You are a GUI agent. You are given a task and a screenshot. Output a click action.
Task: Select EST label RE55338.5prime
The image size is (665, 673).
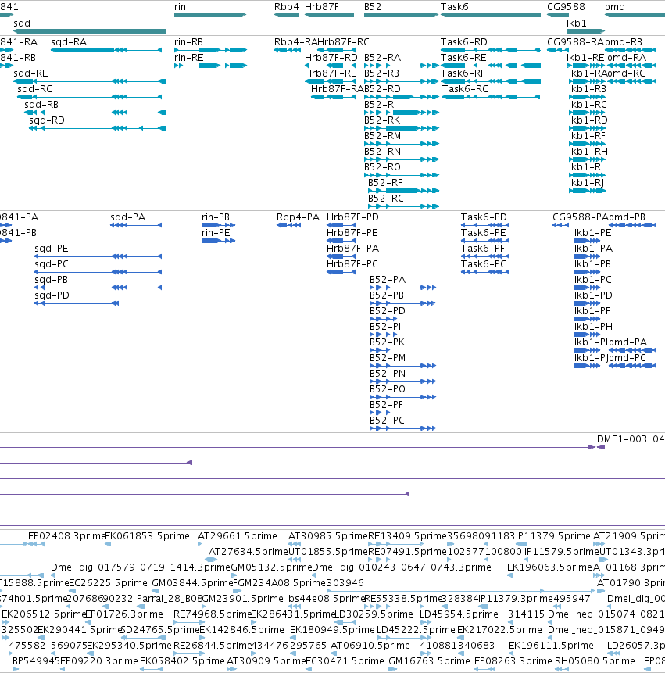click(403, 599)
